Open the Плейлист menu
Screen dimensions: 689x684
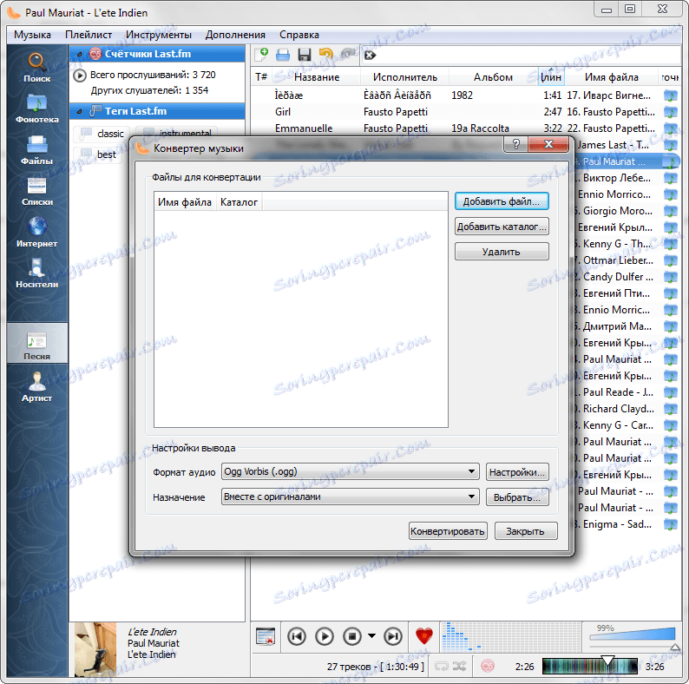(89, 35)
